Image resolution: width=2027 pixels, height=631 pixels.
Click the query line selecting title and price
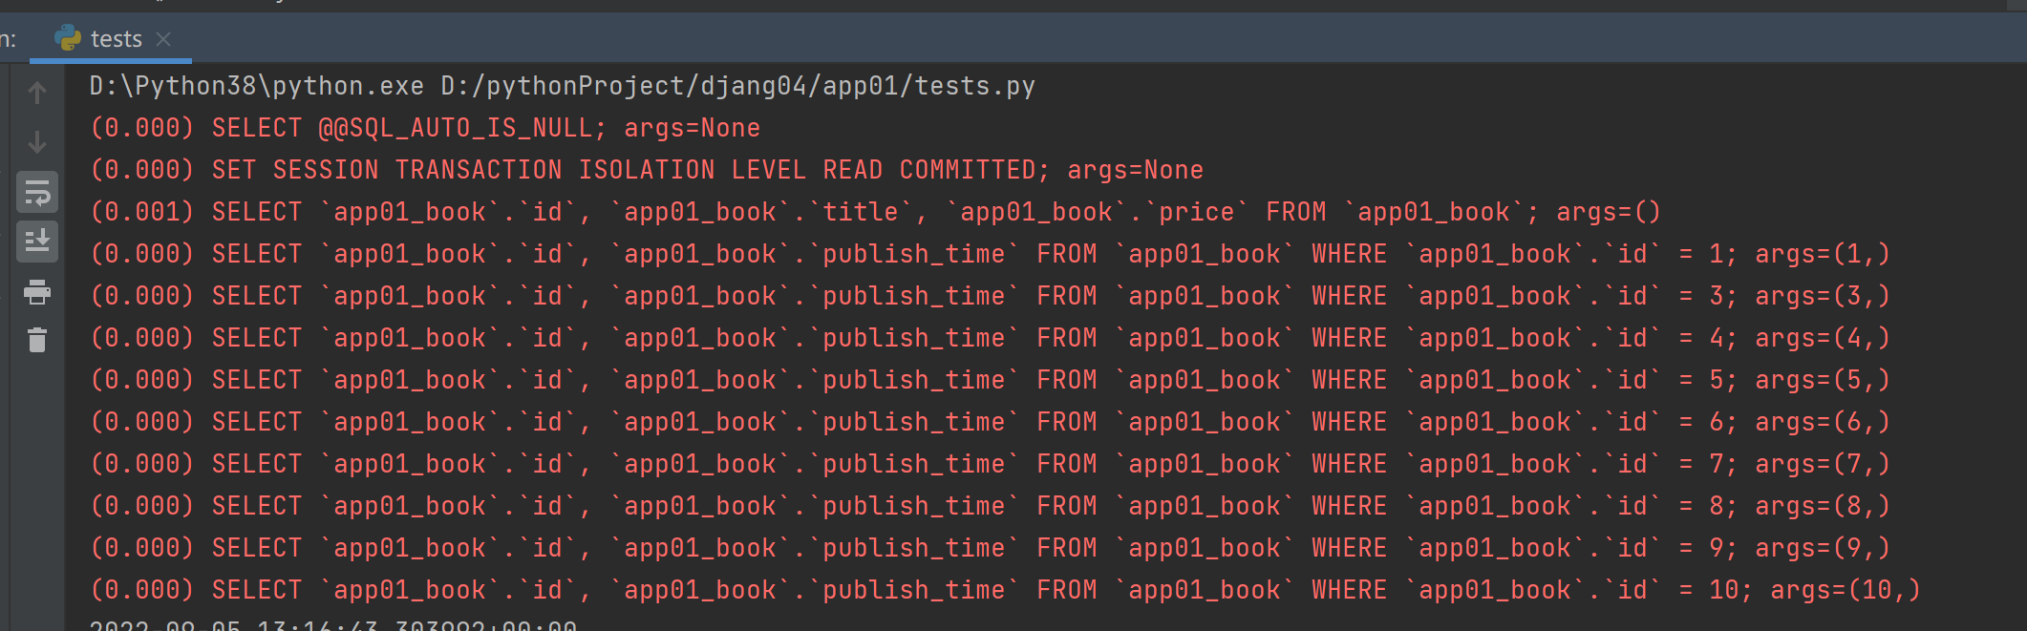coord(876,212)
